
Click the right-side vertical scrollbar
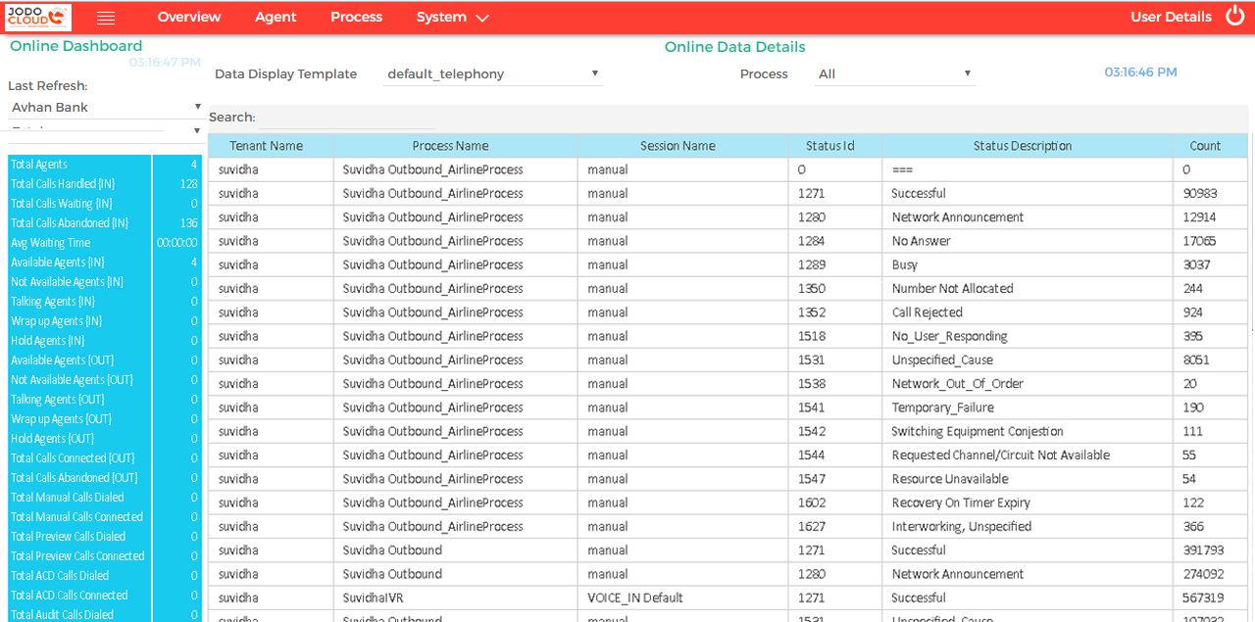[x=1249, y=343]
